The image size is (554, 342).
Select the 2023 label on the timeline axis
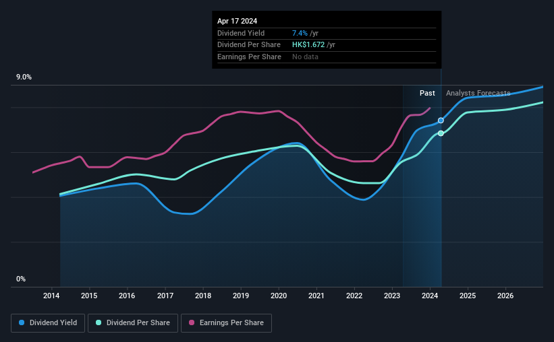tap(392, 296)
